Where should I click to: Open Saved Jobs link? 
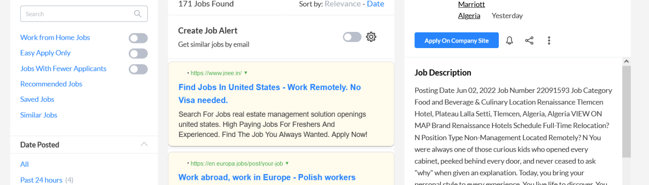[x=37, y=99]
